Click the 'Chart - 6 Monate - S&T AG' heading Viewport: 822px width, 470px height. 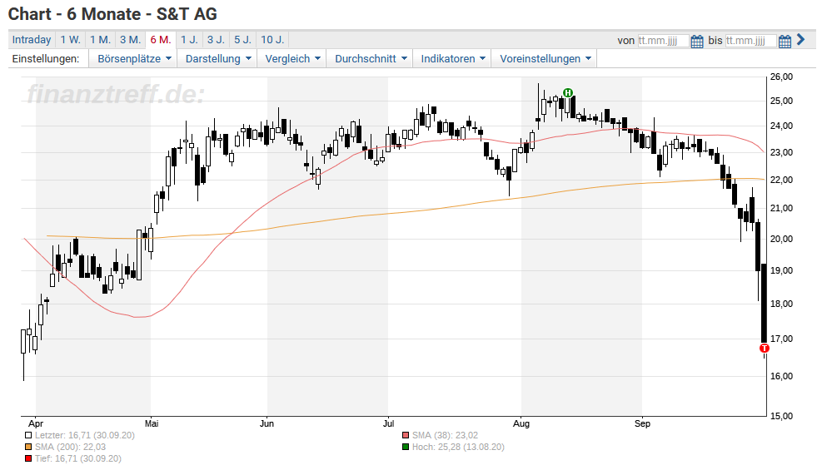[x=112, y=14]
